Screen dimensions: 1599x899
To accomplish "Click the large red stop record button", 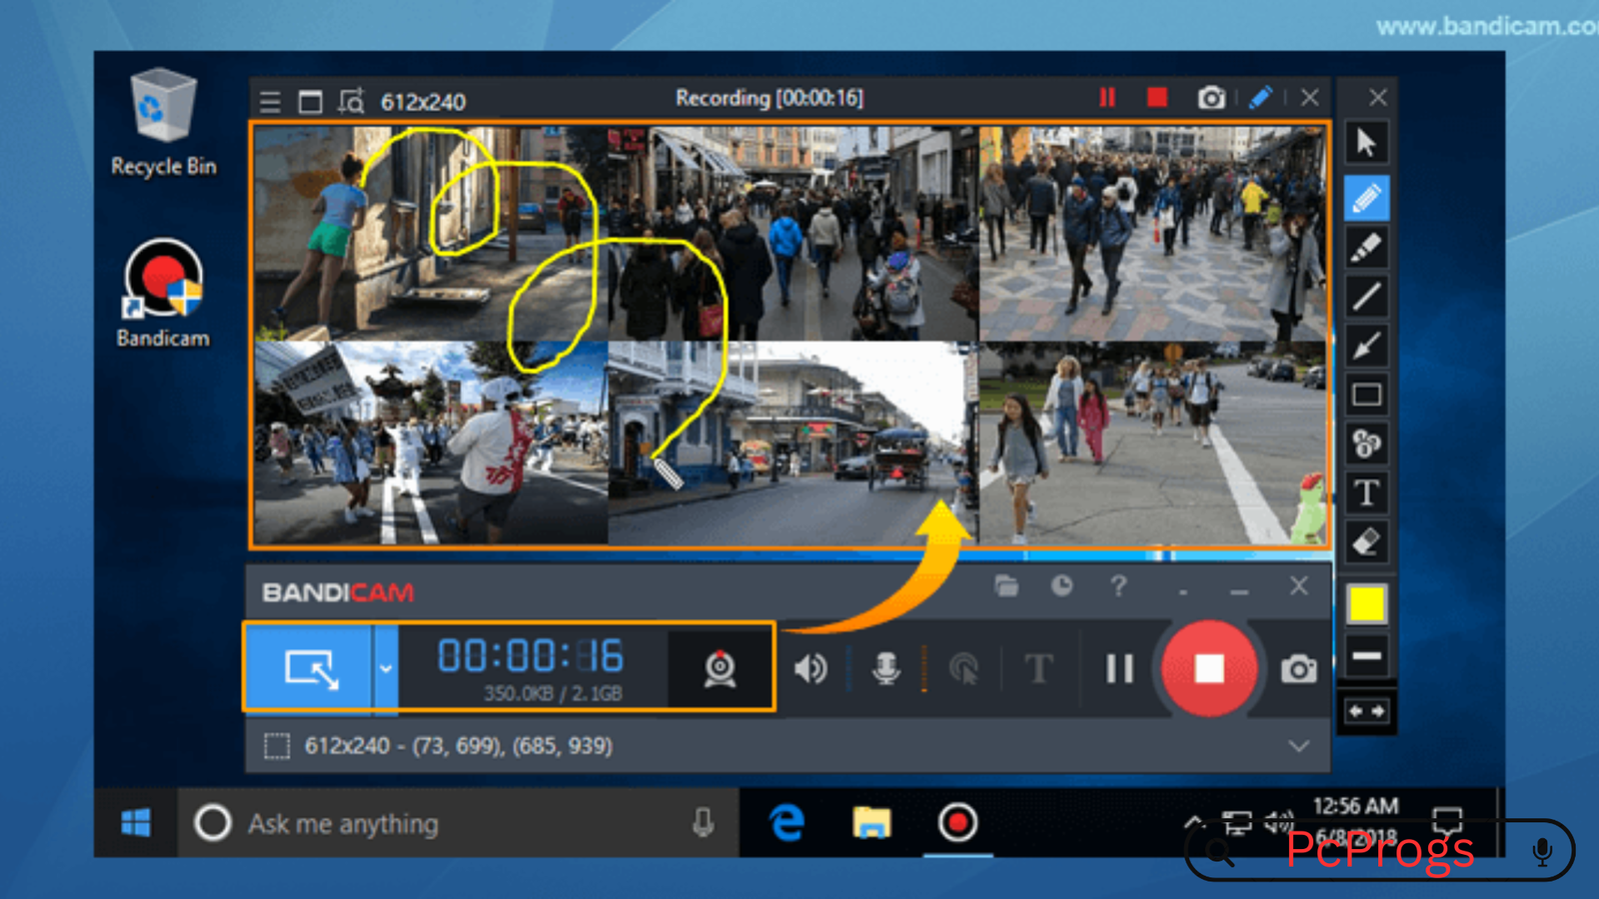I will tap(1209, 668).
